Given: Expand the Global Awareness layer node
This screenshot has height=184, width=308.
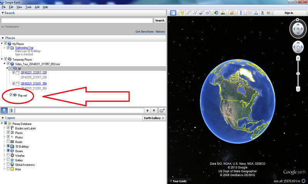Looking at the screenshot, I should (5, 164).
